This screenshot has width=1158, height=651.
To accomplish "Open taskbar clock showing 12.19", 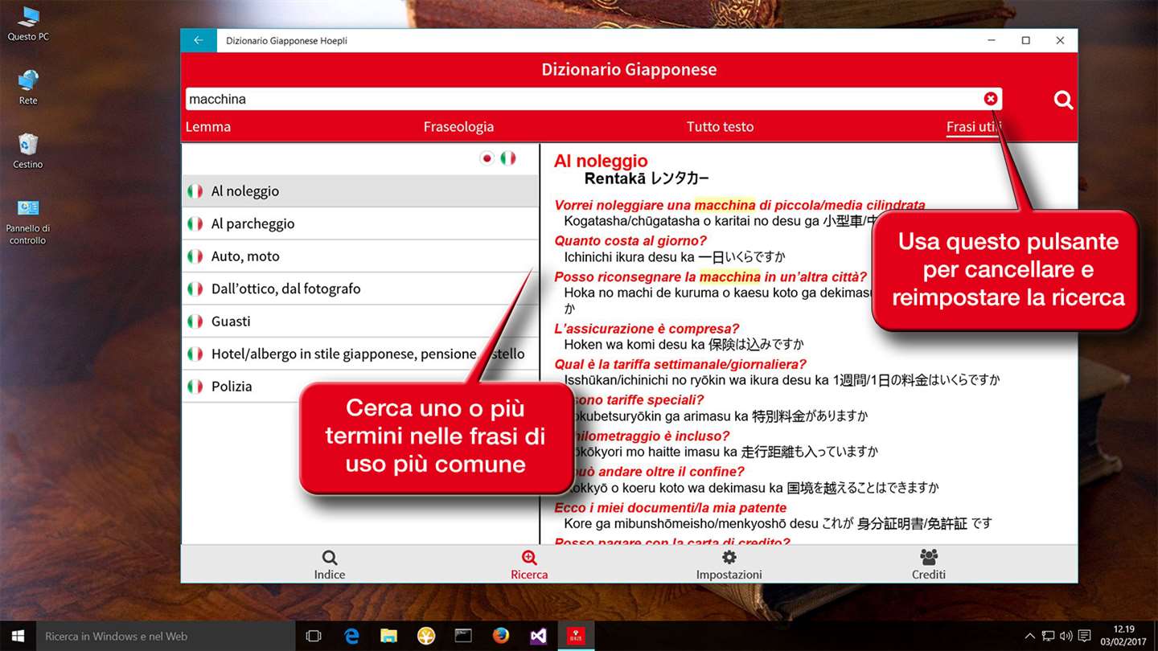I will click(x=1124, y=636).
